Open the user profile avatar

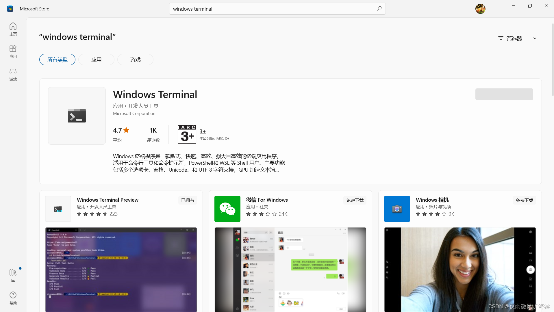tap(480, 9)
